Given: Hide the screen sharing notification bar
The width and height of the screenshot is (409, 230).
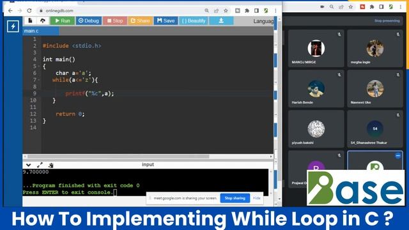Looking at the screenshot, I should [257, 198].
